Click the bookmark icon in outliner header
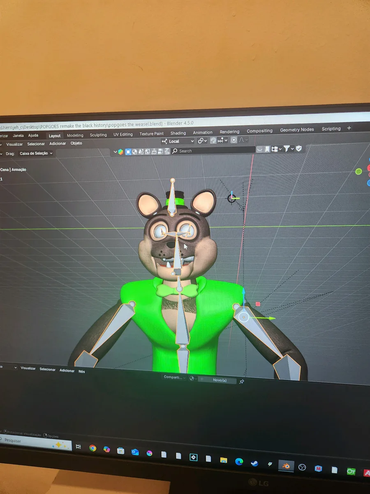Image resolution: width=370 pixels, height=494 pixels. tap(267, 149)
